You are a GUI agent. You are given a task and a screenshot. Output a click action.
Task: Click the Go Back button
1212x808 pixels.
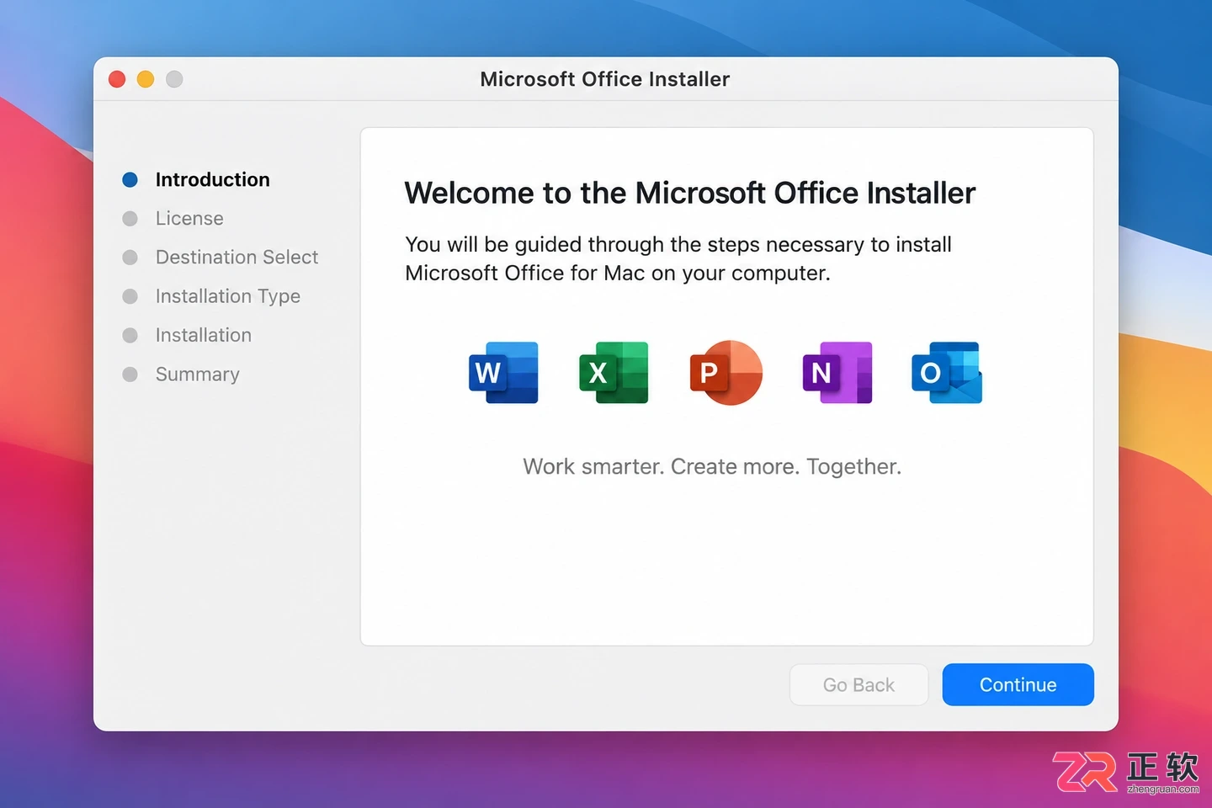point(858,685)
